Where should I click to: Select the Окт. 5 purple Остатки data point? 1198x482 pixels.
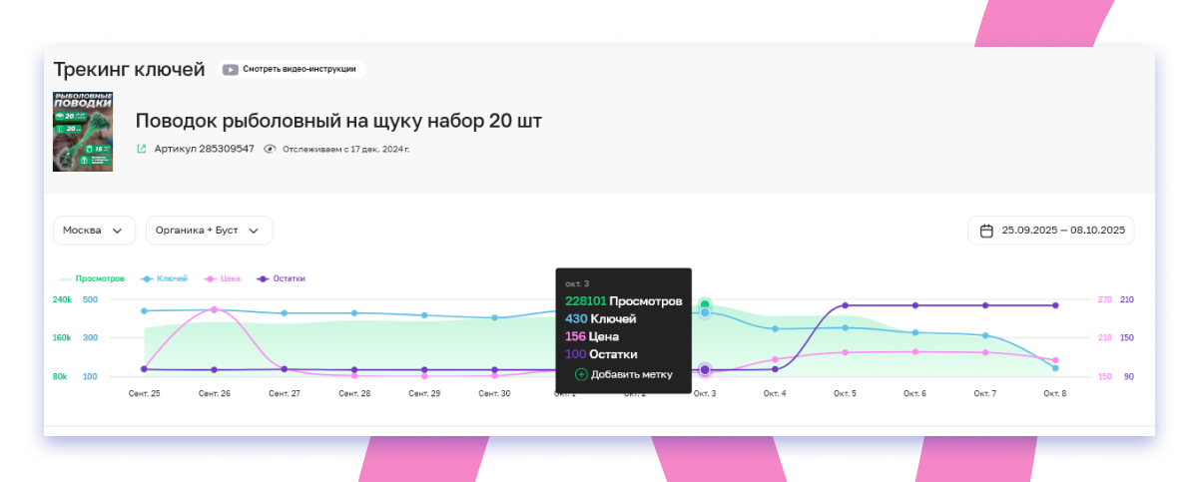pyautogui.click(x=845, y=305)
